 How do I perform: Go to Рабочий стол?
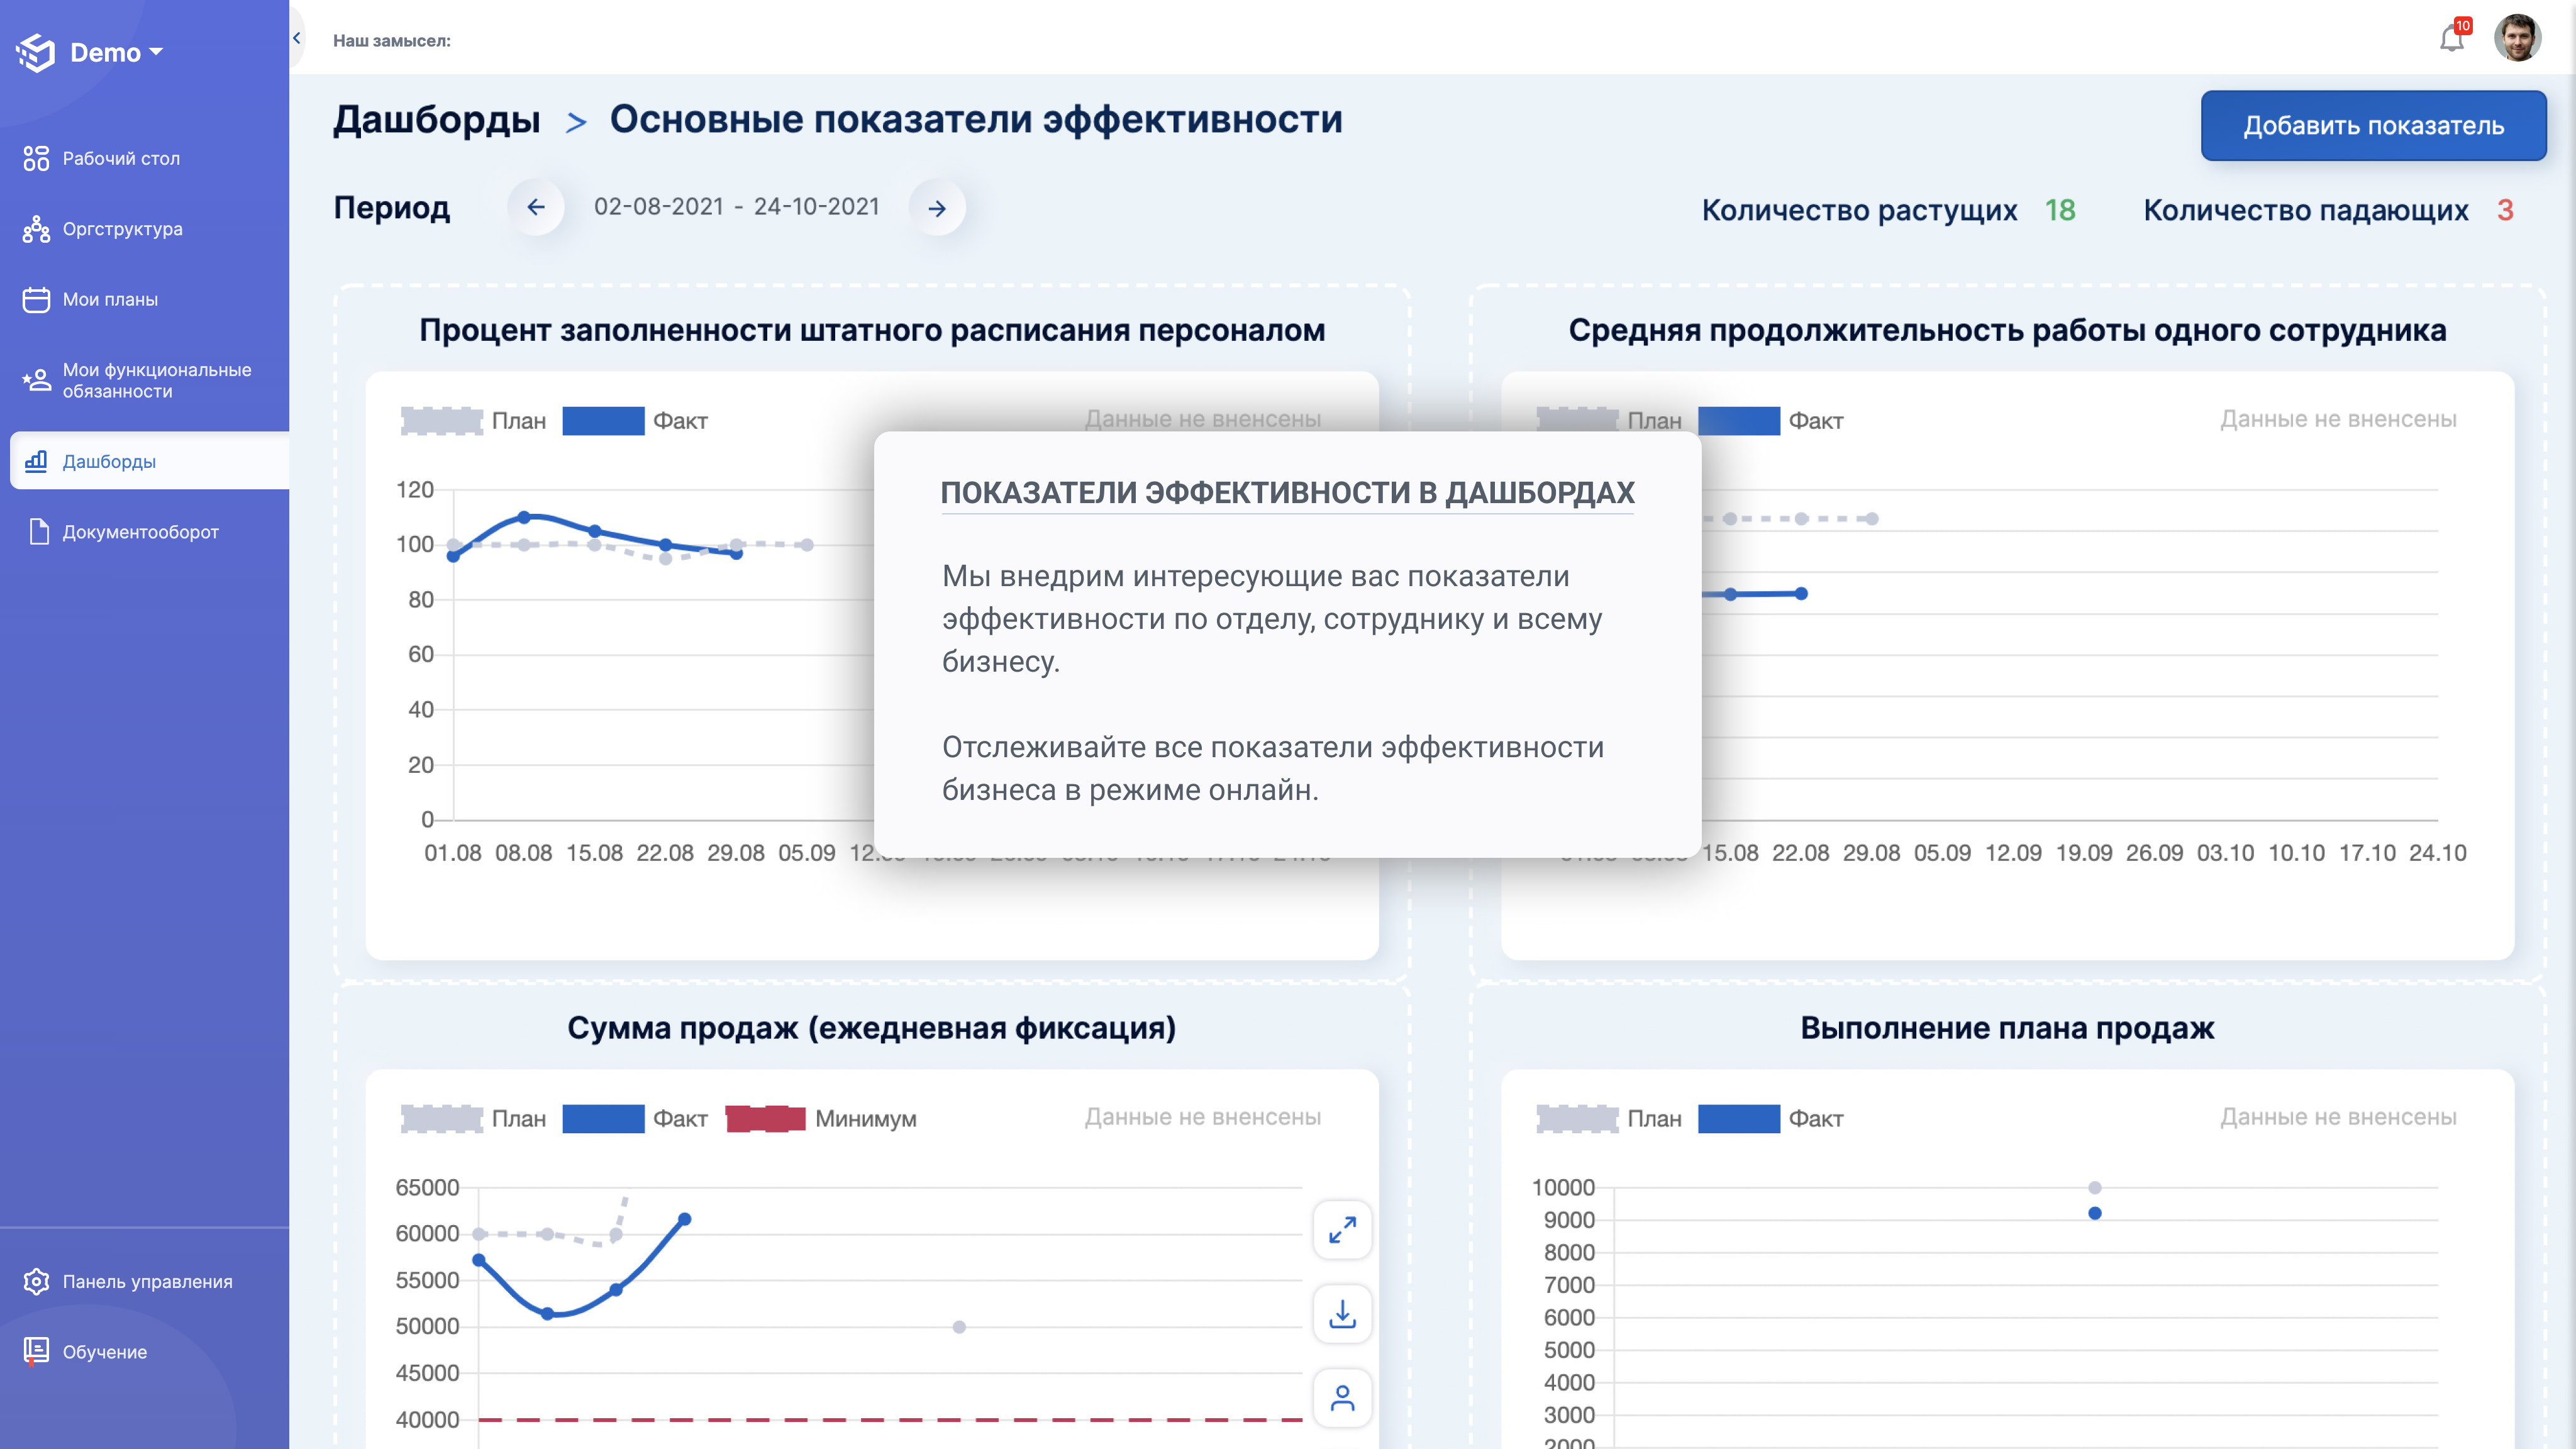[x=121, y=158]
